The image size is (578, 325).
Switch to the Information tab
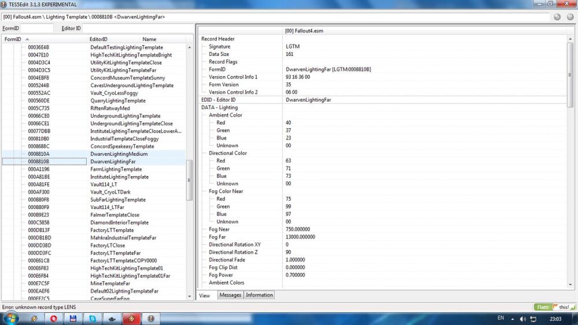(259, 295)
